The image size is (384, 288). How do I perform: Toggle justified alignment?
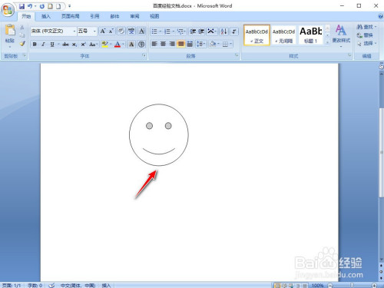coord(181,44)
